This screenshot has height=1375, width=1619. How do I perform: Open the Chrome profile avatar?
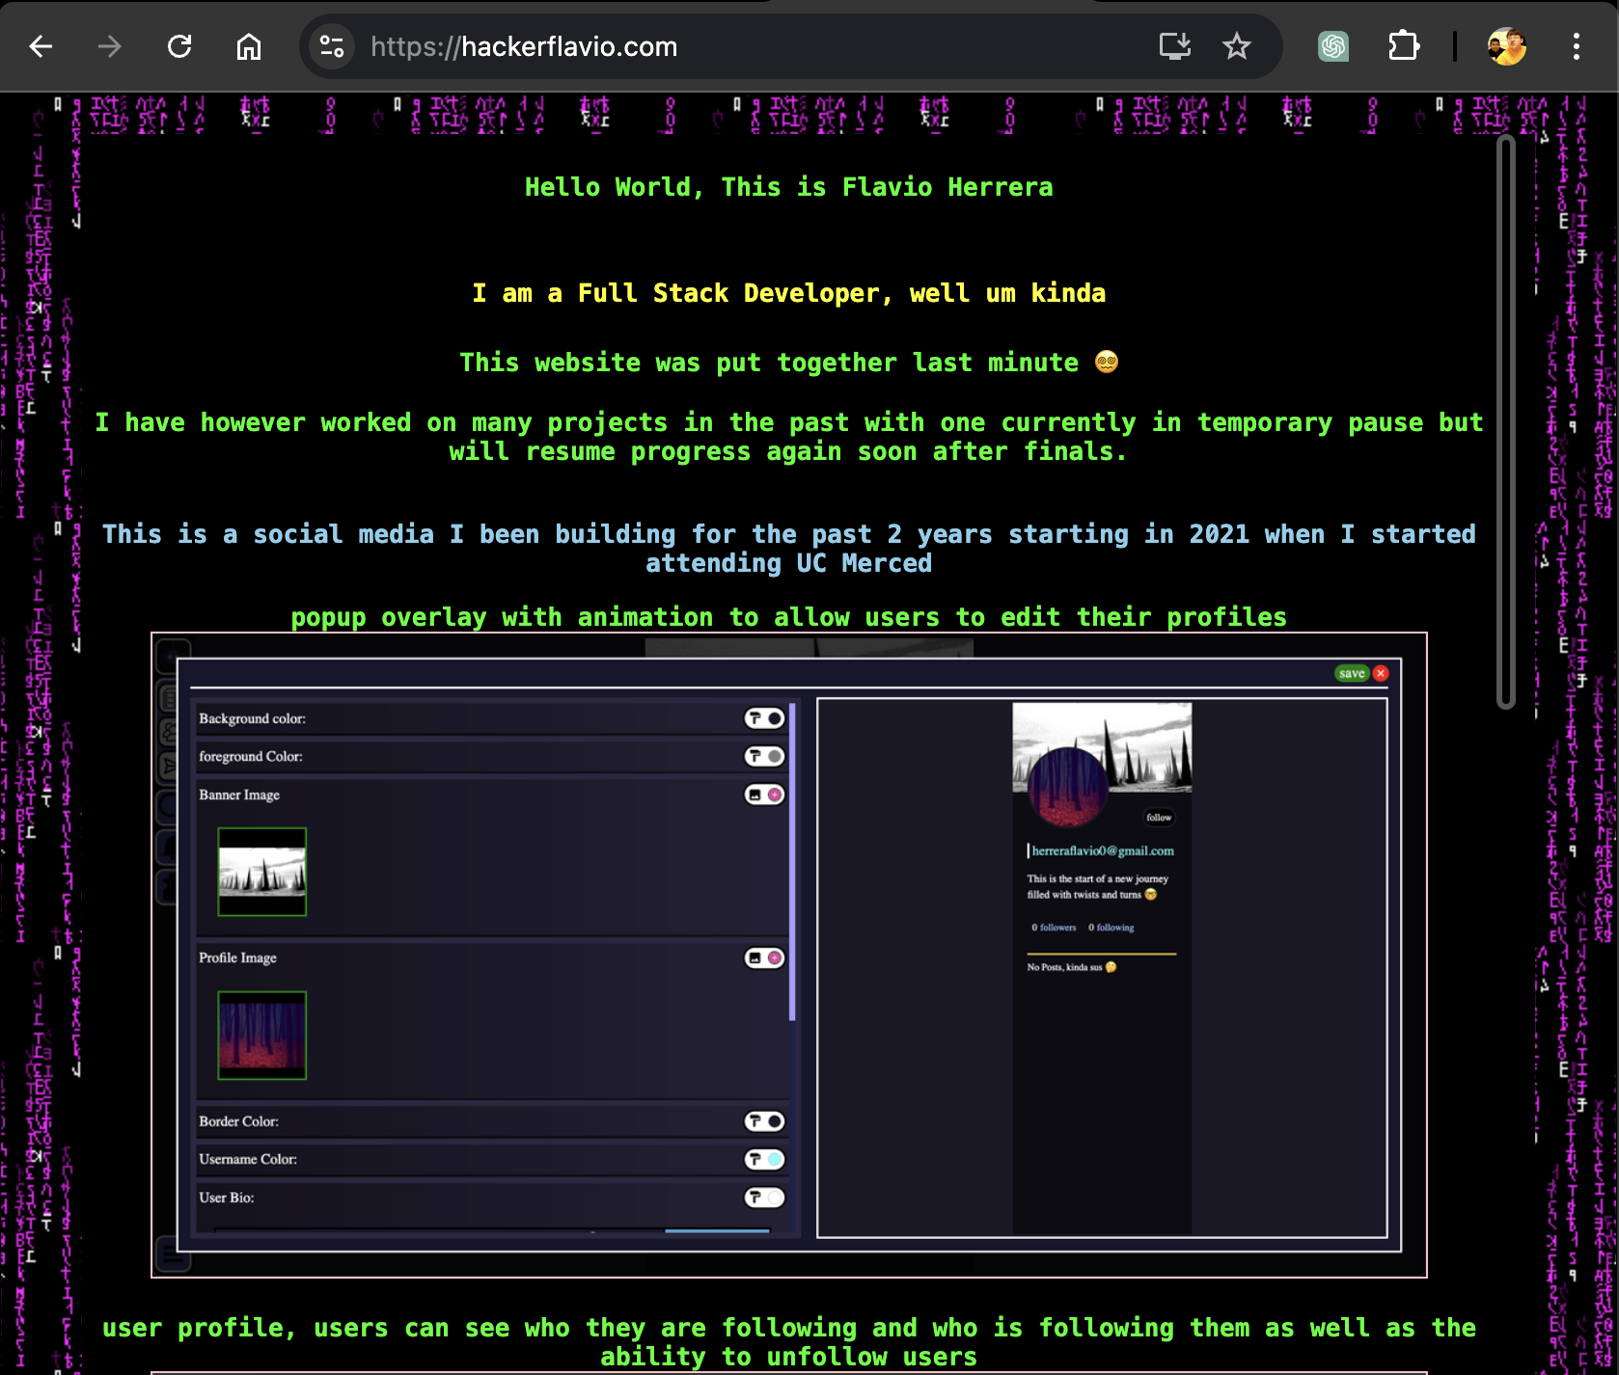coord(1506,46)
